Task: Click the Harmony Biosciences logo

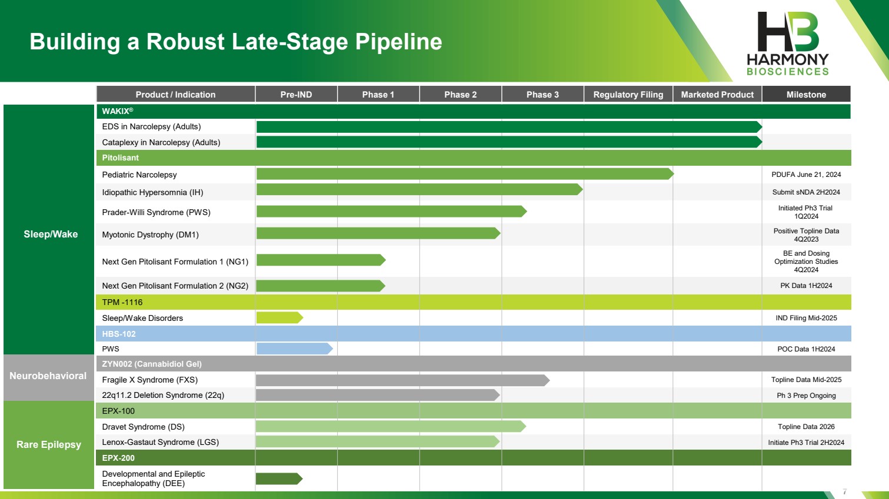Action: 788,43
